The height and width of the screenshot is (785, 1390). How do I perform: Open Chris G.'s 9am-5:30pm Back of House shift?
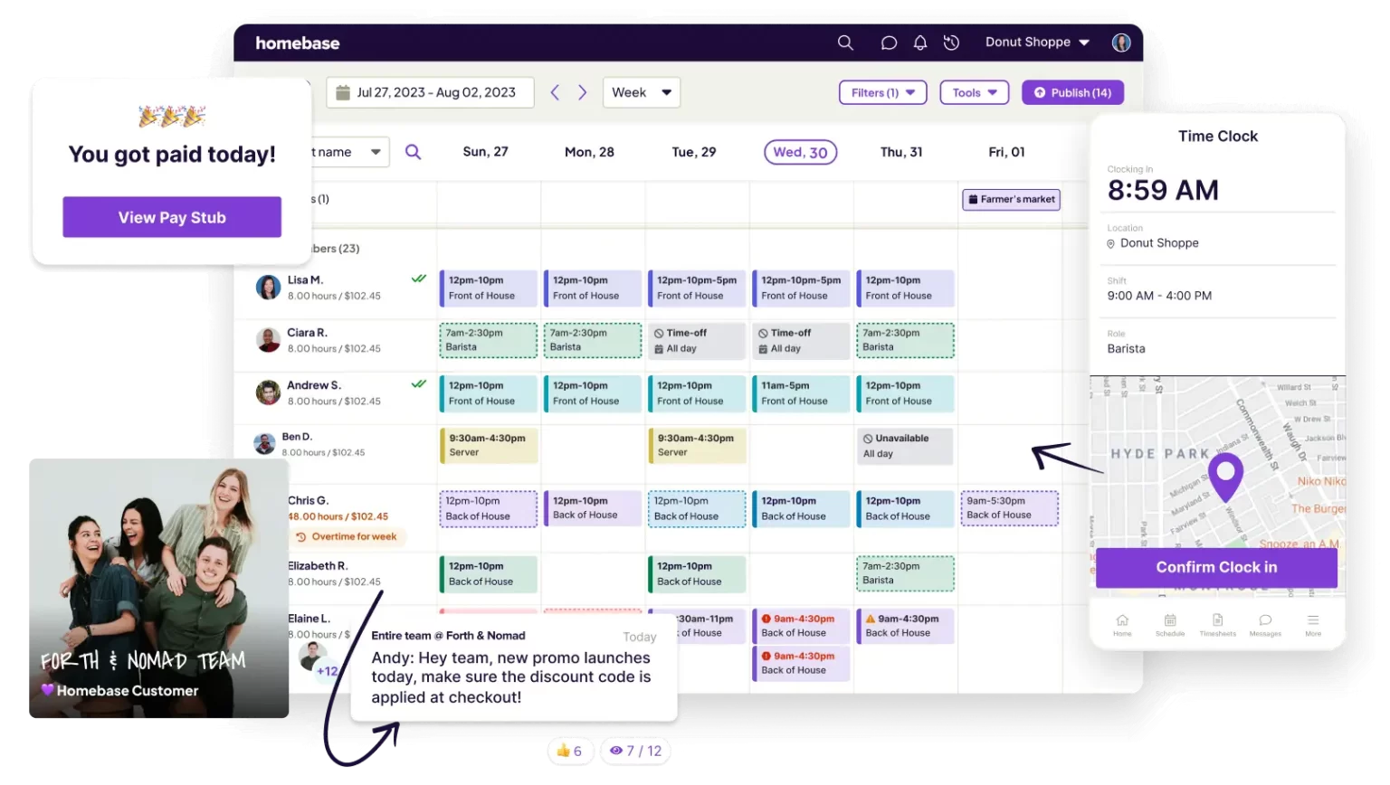[x=1009, y=508]
